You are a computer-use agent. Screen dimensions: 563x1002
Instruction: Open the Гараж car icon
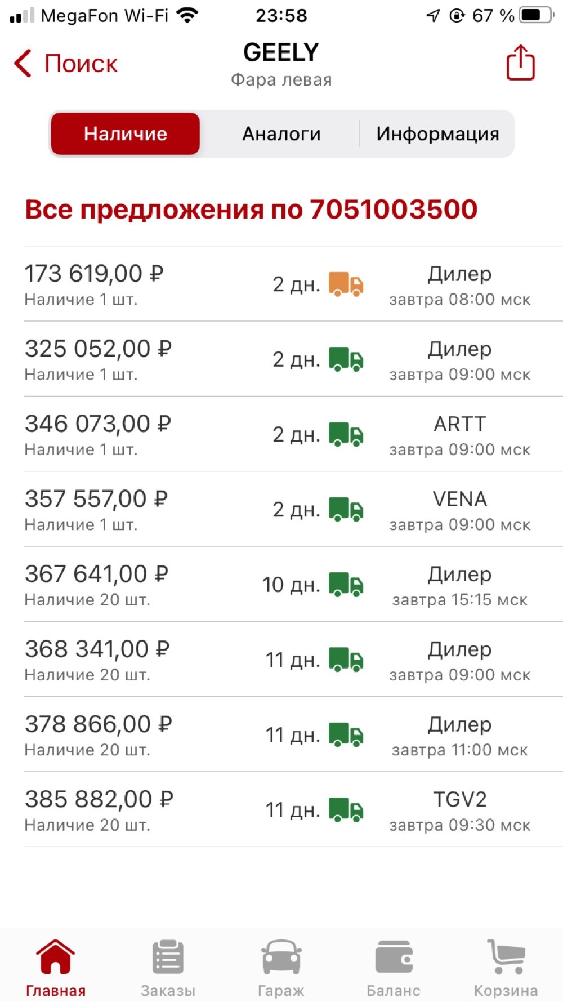click(x=281, y=956)
